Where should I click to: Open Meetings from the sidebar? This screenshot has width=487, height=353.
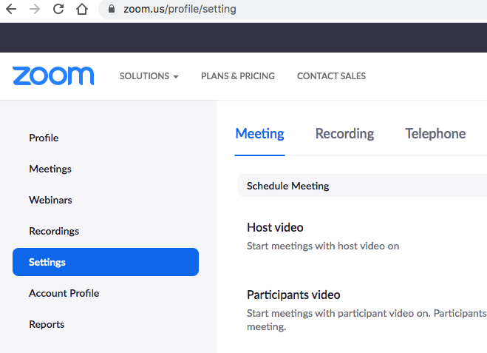coord(50,169)
